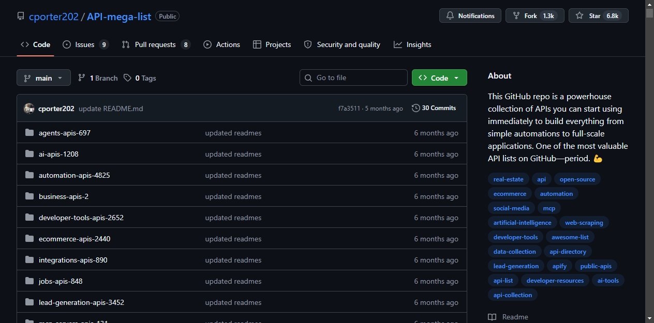
Task: Click the folder icon for automation-apis-4825
Action: pos(29,175)
